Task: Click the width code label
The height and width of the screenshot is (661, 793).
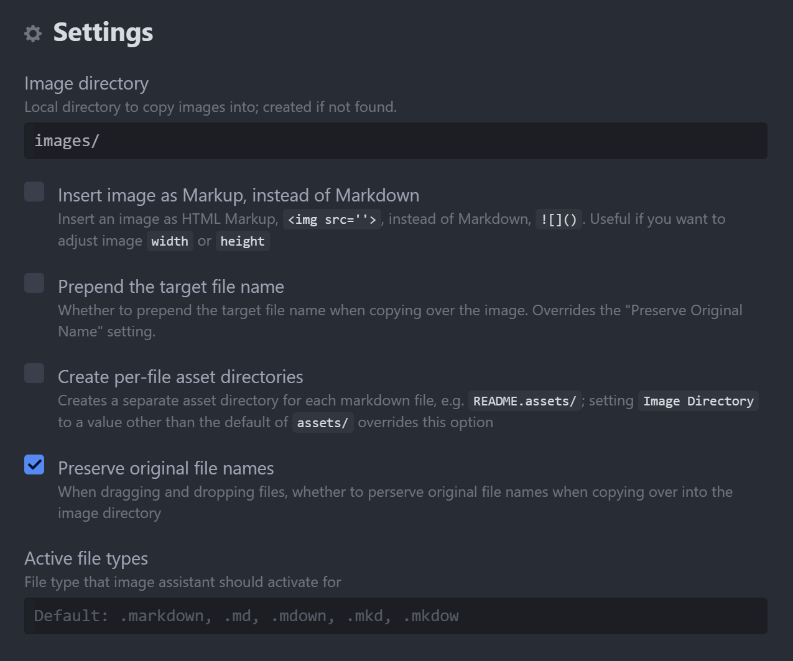Action: (x=170, y=241)
